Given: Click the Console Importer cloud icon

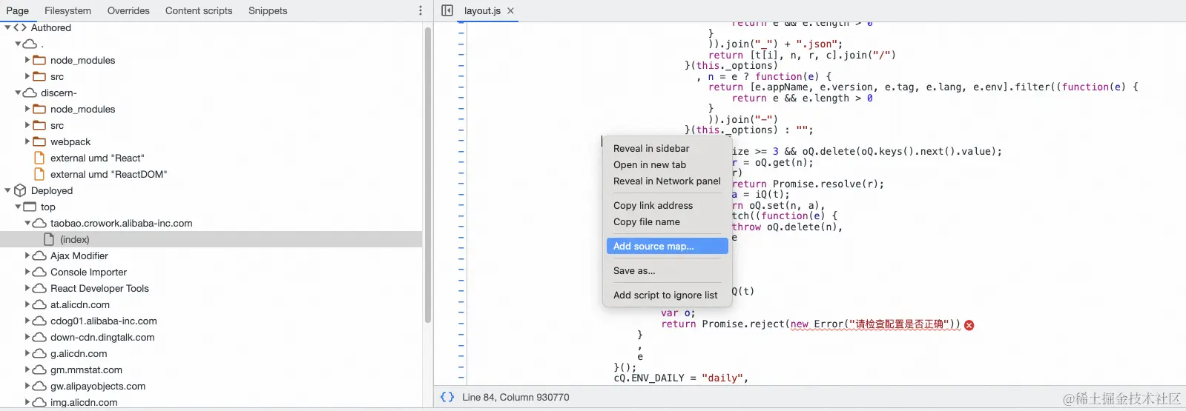Looking at the screenshot, I should (x=39, y=272).
